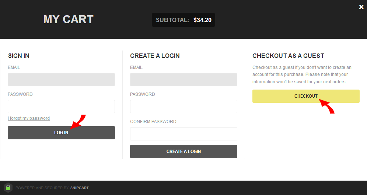The image size is (367, 195).
Task: Click the MY CART title
Action: click(68, 19)
